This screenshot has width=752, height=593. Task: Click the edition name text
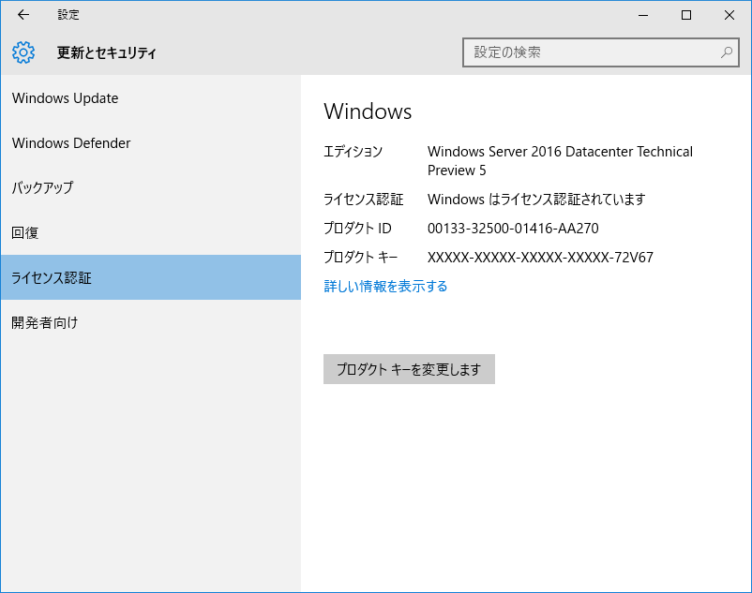point(560,160)
